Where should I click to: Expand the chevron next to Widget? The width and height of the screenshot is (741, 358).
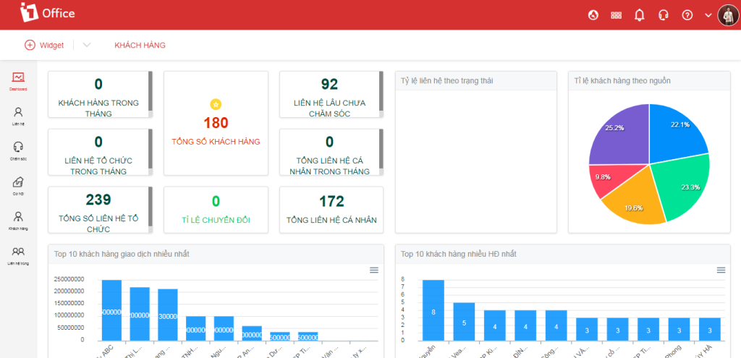87,46
